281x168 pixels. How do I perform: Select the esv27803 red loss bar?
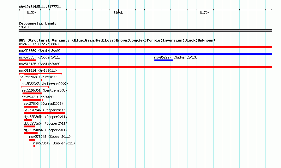click(x=31, y=107)
